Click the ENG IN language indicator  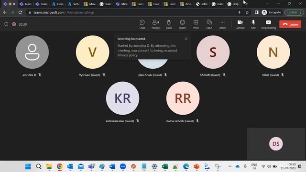254,166
